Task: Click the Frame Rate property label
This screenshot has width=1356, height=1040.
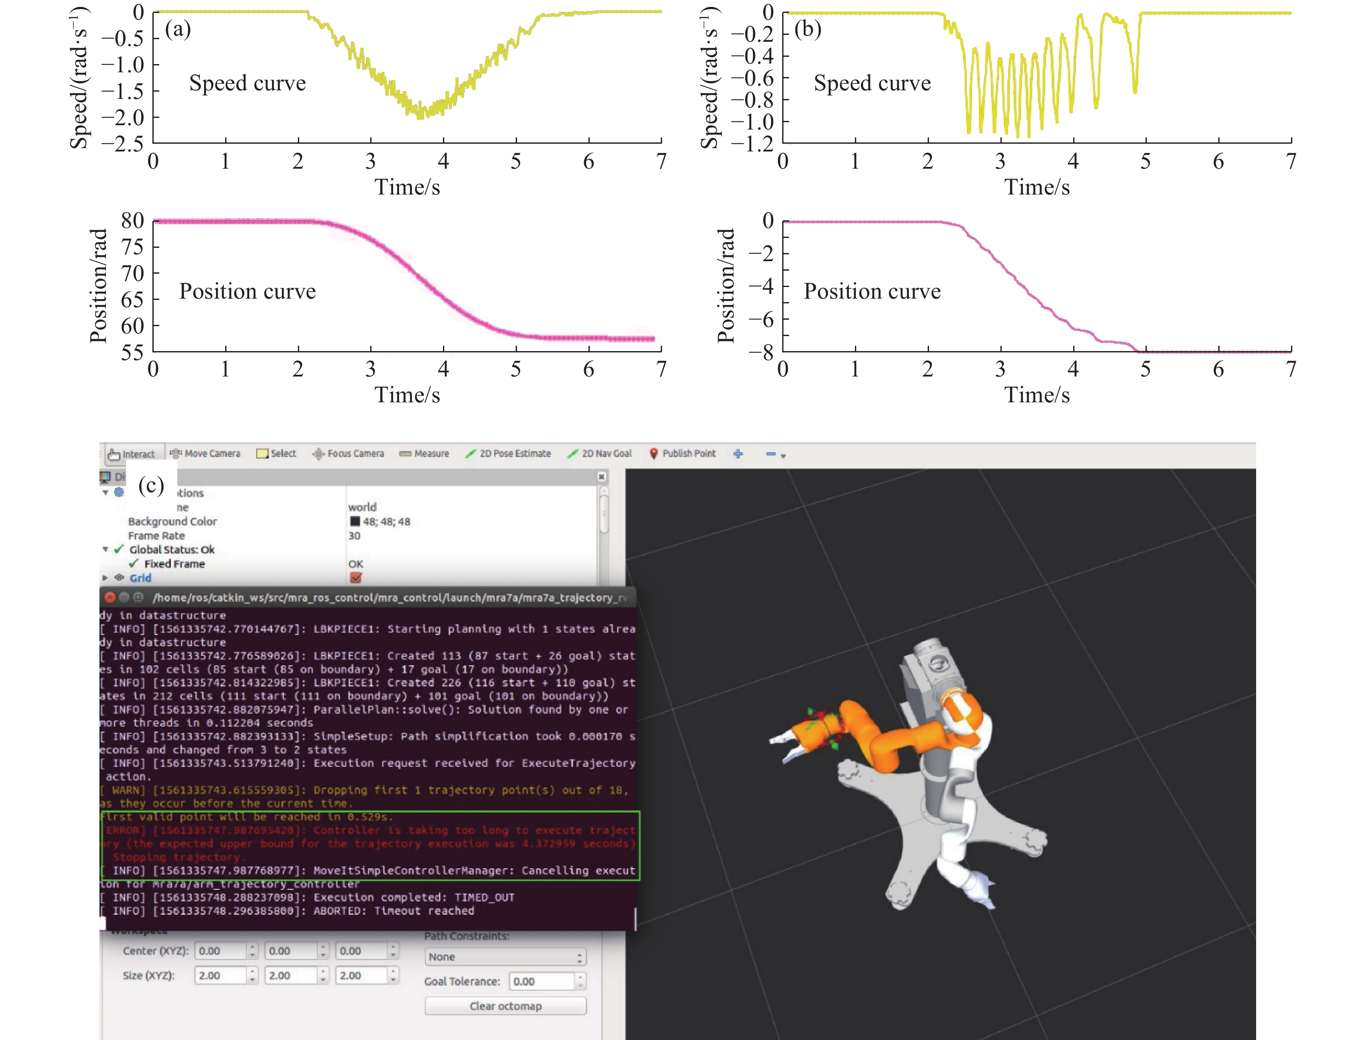Action: coord(157,535)
